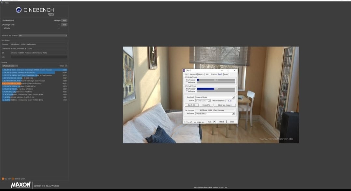Click Submit and Compare in CPU-Z

coord(225,105)
